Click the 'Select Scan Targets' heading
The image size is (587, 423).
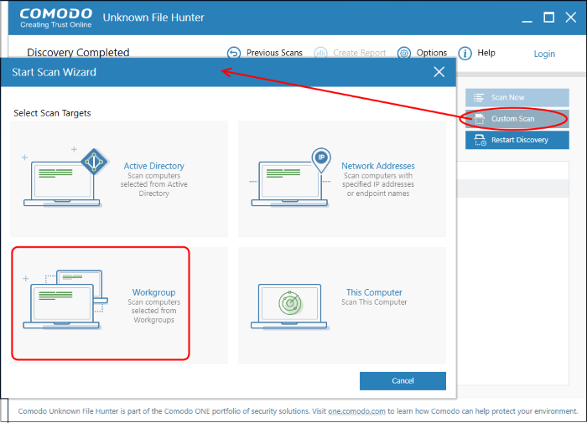click(x=52, y=113)
